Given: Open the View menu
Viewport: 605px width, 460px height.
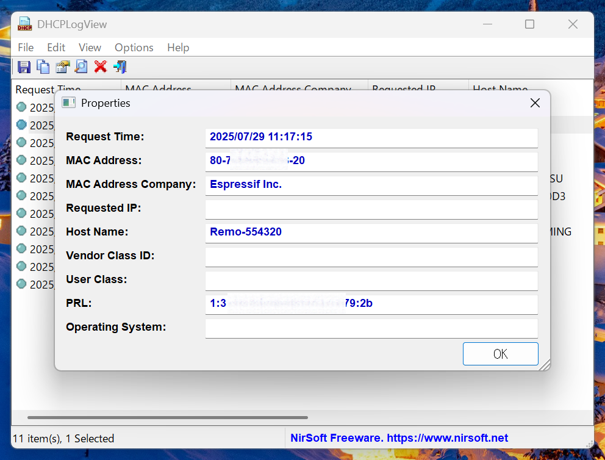Looking at the screenshot, I should tap(90, 48).
